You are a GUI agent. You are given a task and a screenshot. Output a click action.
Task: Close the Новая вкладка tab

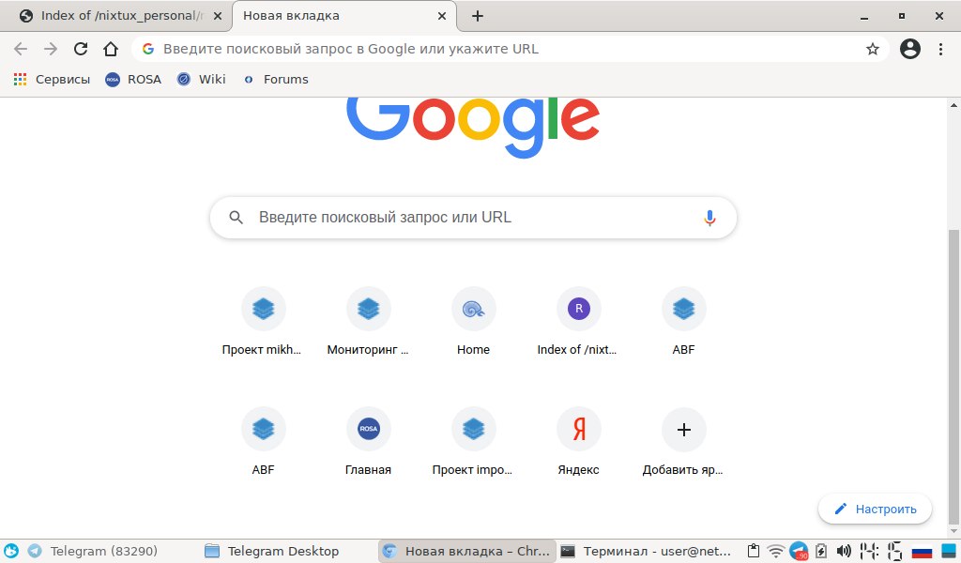click(442, 17)
